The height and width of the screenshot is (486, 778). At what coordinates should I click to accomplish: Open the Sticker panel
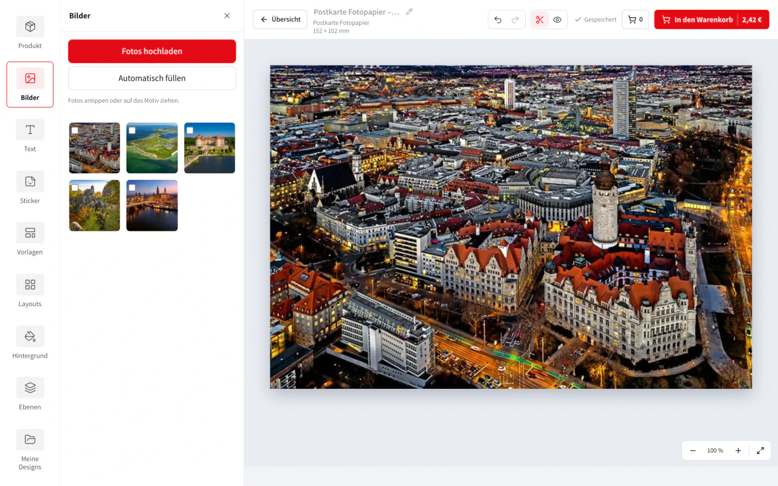(30, 188)
